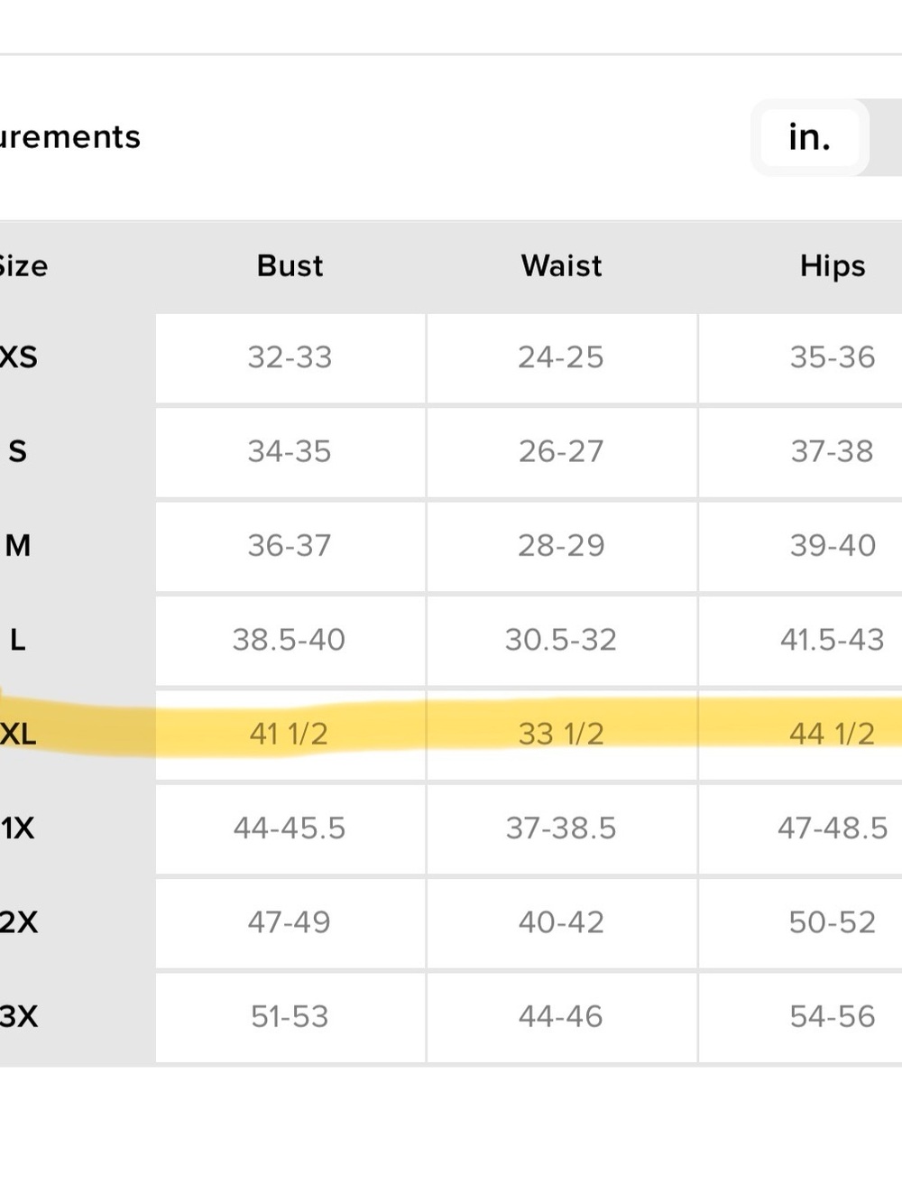Select the 1X size row label
Viewport: 902px width, 1203px height.
coord(17,828)
